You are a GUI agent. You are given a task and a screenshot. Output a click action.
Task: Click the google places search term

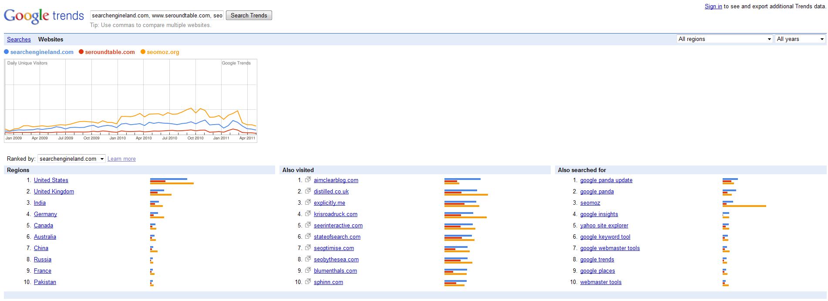[x=598, y=271]
